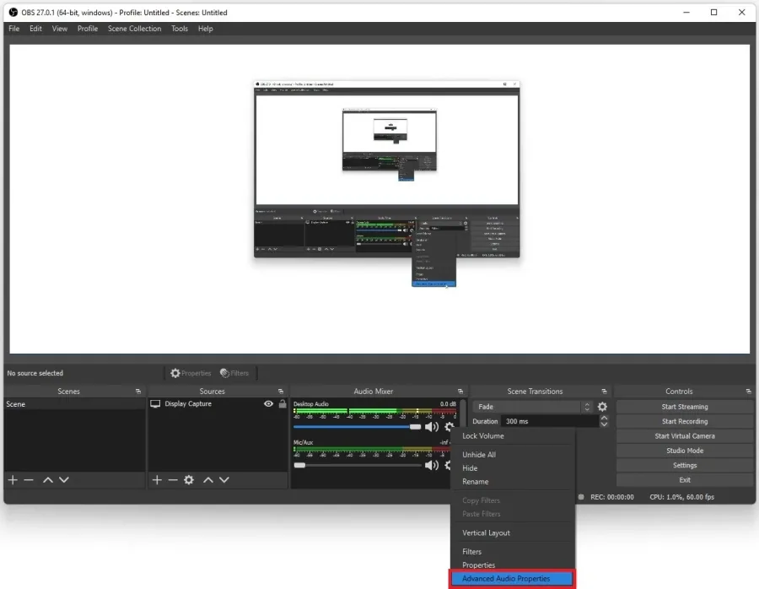Open the File menu
The image size is (759, 589).
14,29
